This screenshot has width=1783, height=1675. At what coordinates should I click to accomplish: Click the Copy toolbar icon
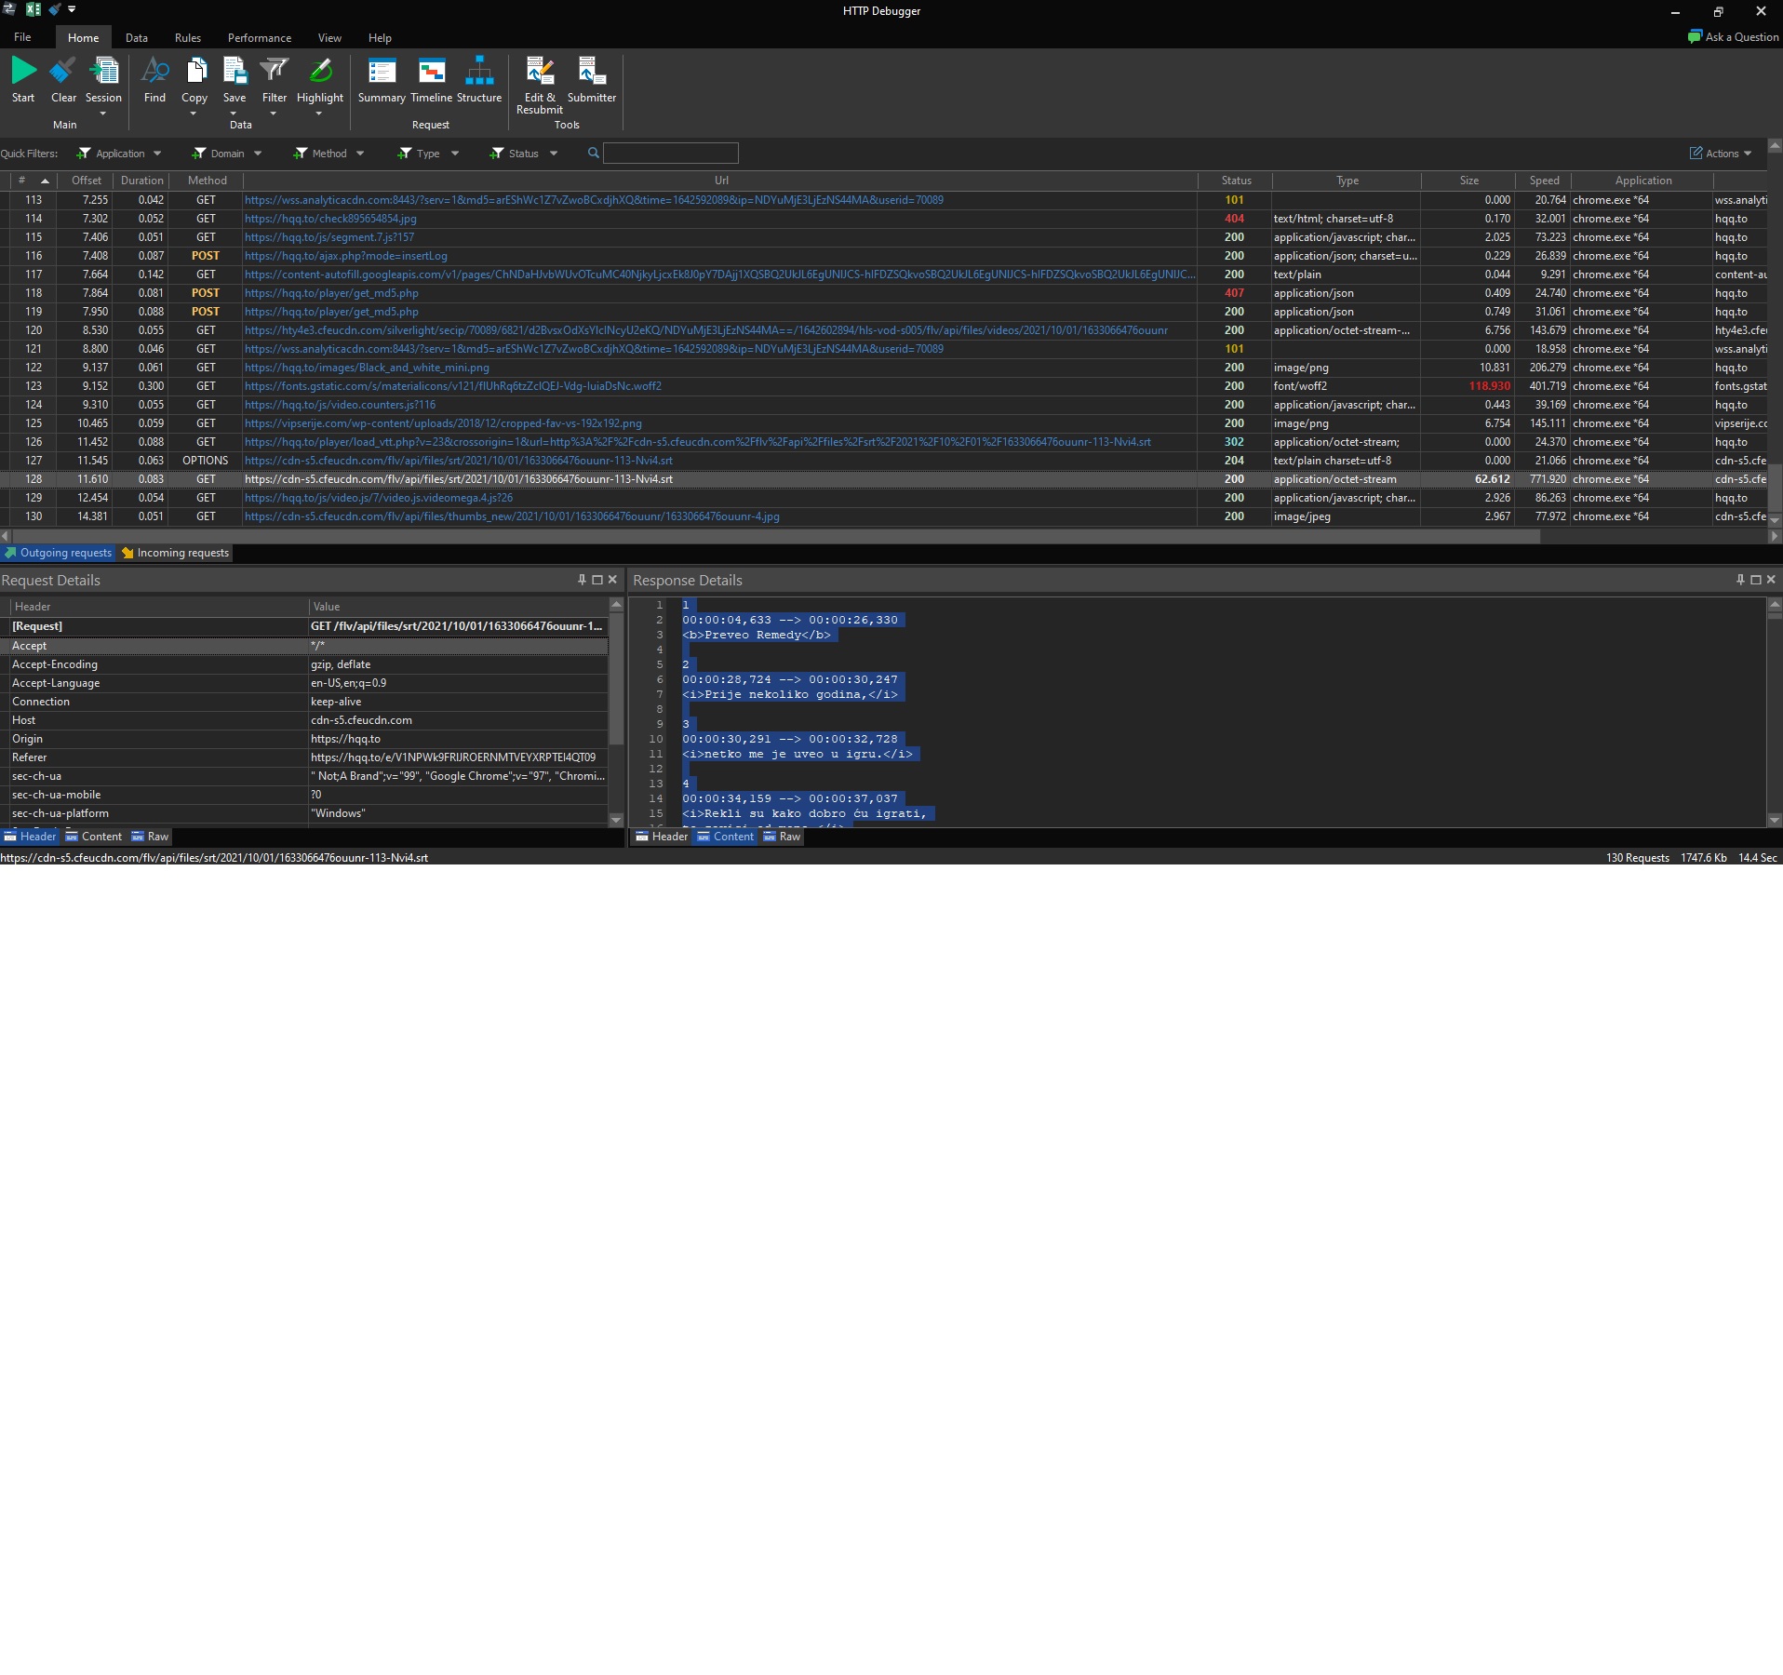click(194, 72)
